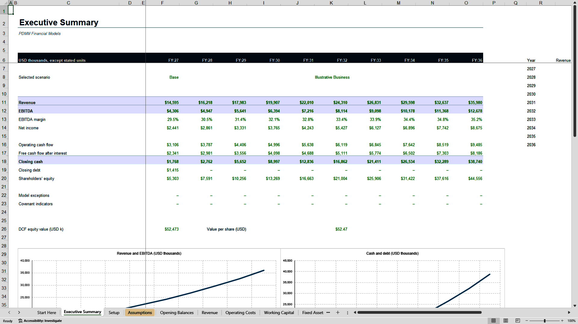Viewport: 578px width, 324px height.
Task: Select the 'Base' scenario cell
Action: [174, 77]
